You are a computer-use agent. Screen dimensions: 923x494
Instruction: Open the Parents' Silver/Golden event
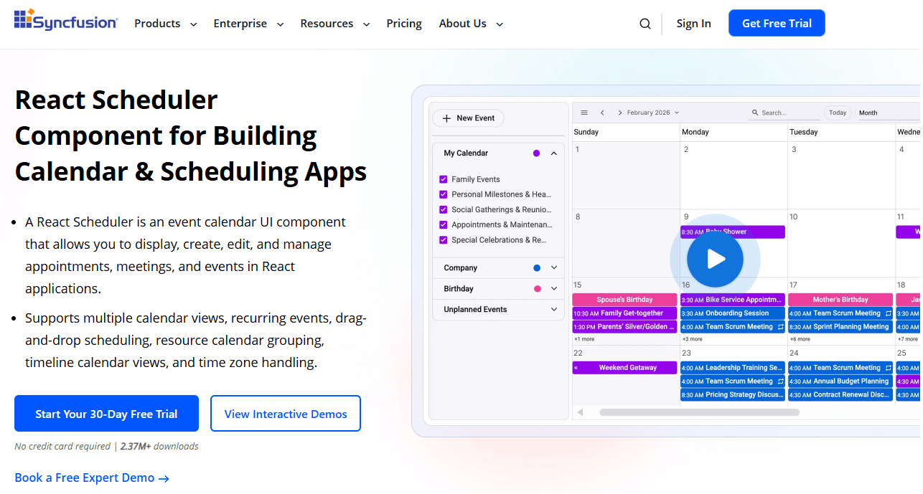[624, 327]
